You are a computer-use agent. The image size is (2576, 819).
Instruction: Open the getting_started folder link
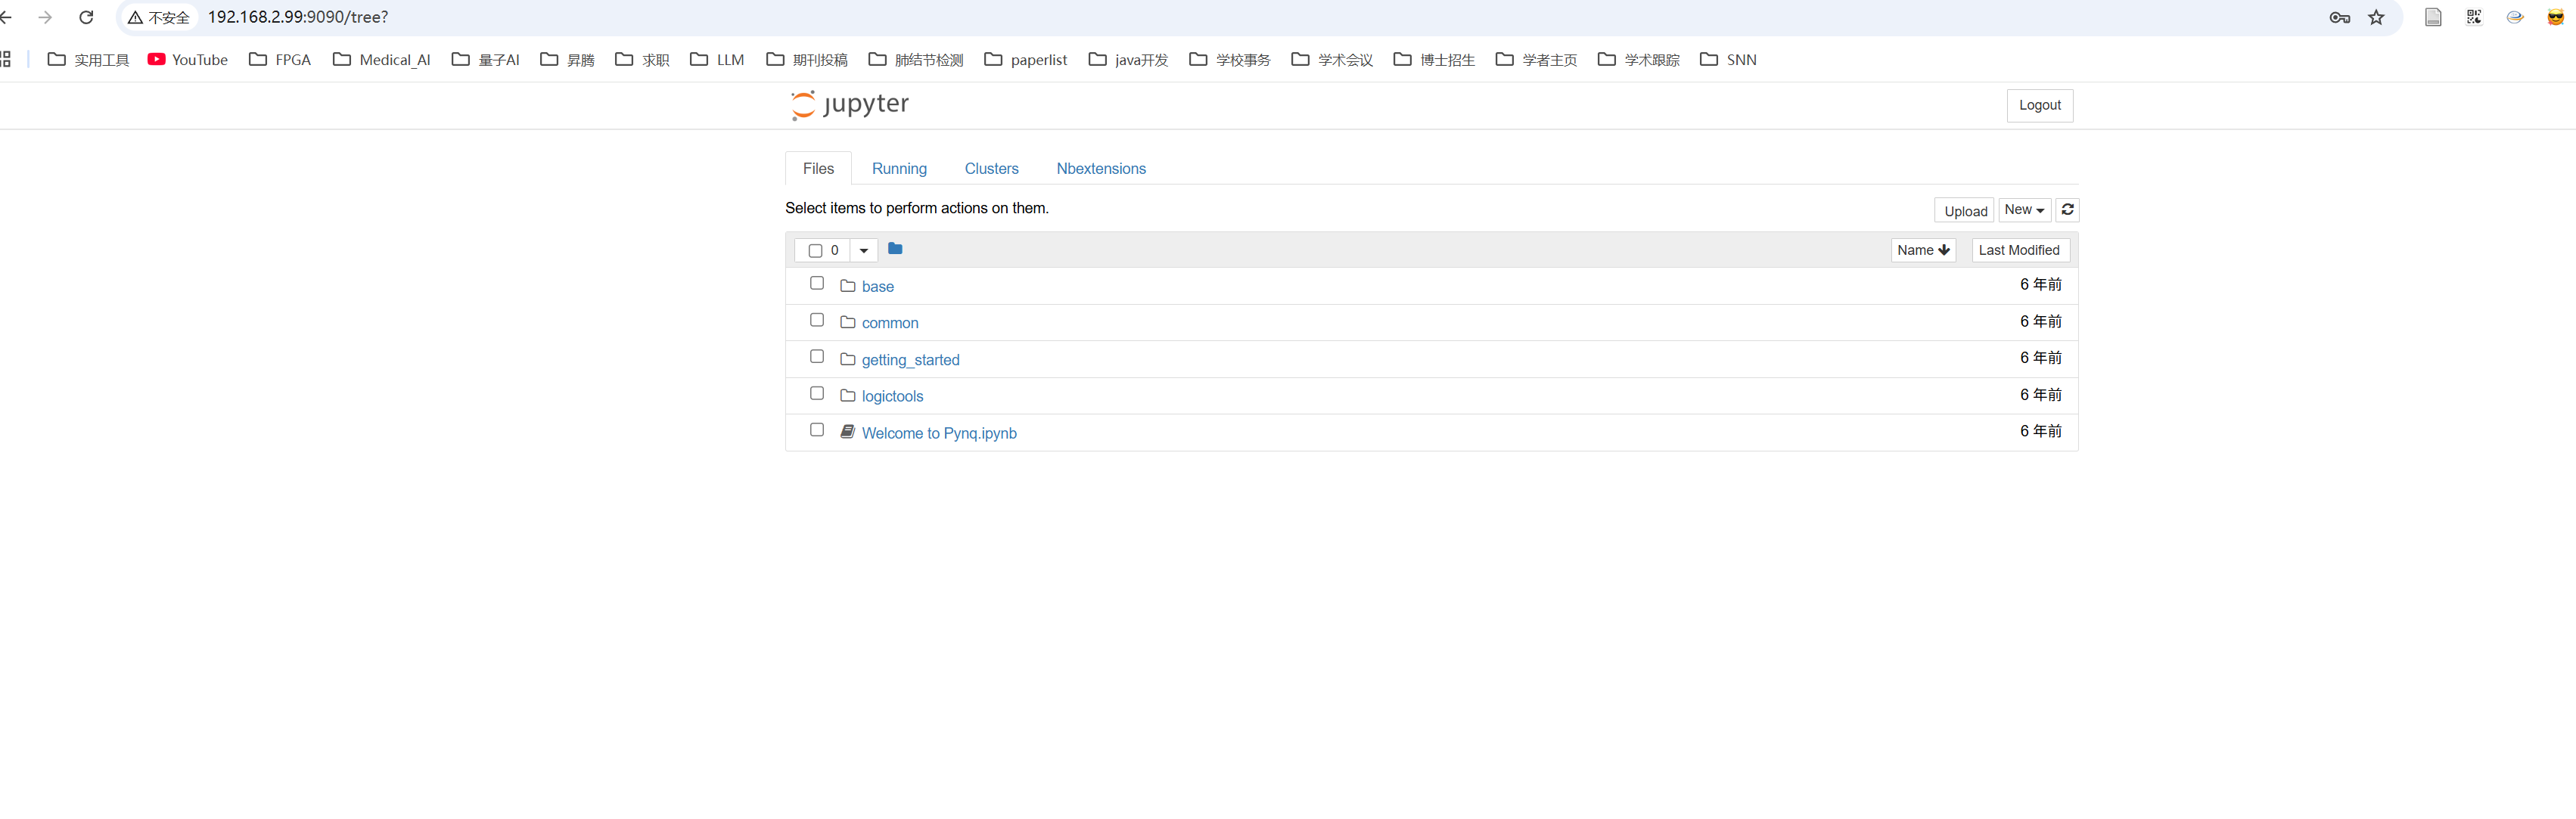pos(910,360)
